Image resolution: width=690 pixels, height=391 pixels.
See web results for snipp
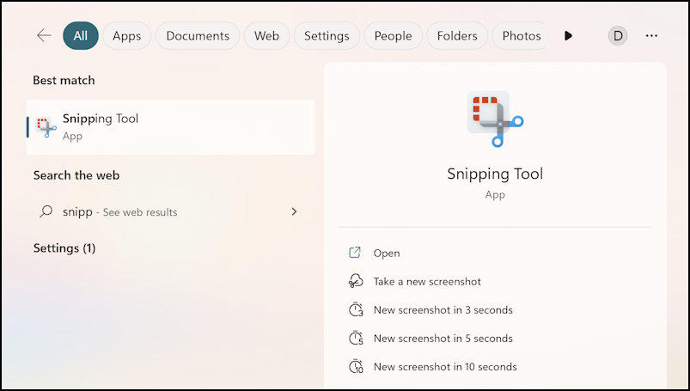pos(171,211)
